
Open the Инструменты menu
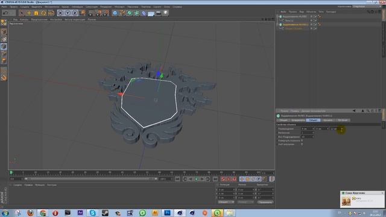[x=52, y=7]
